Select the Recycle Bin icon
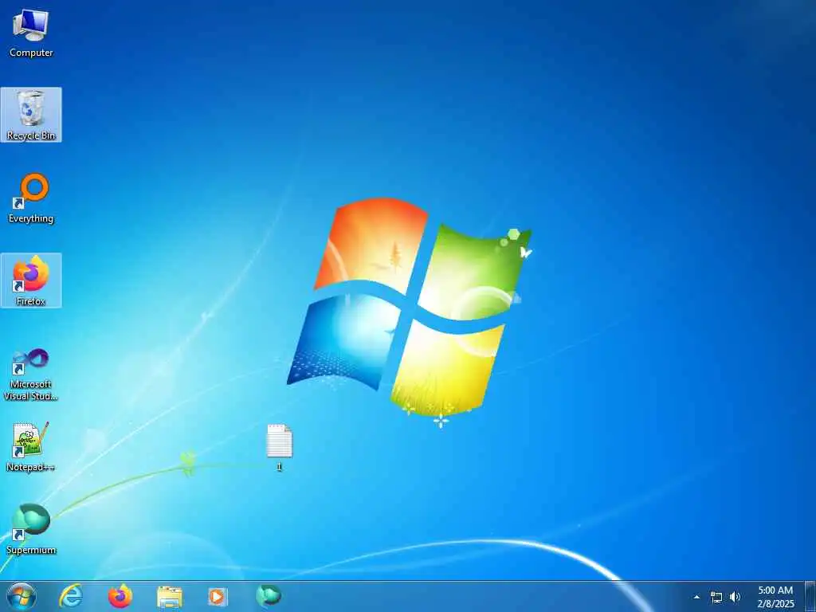 tap(31, 115)
